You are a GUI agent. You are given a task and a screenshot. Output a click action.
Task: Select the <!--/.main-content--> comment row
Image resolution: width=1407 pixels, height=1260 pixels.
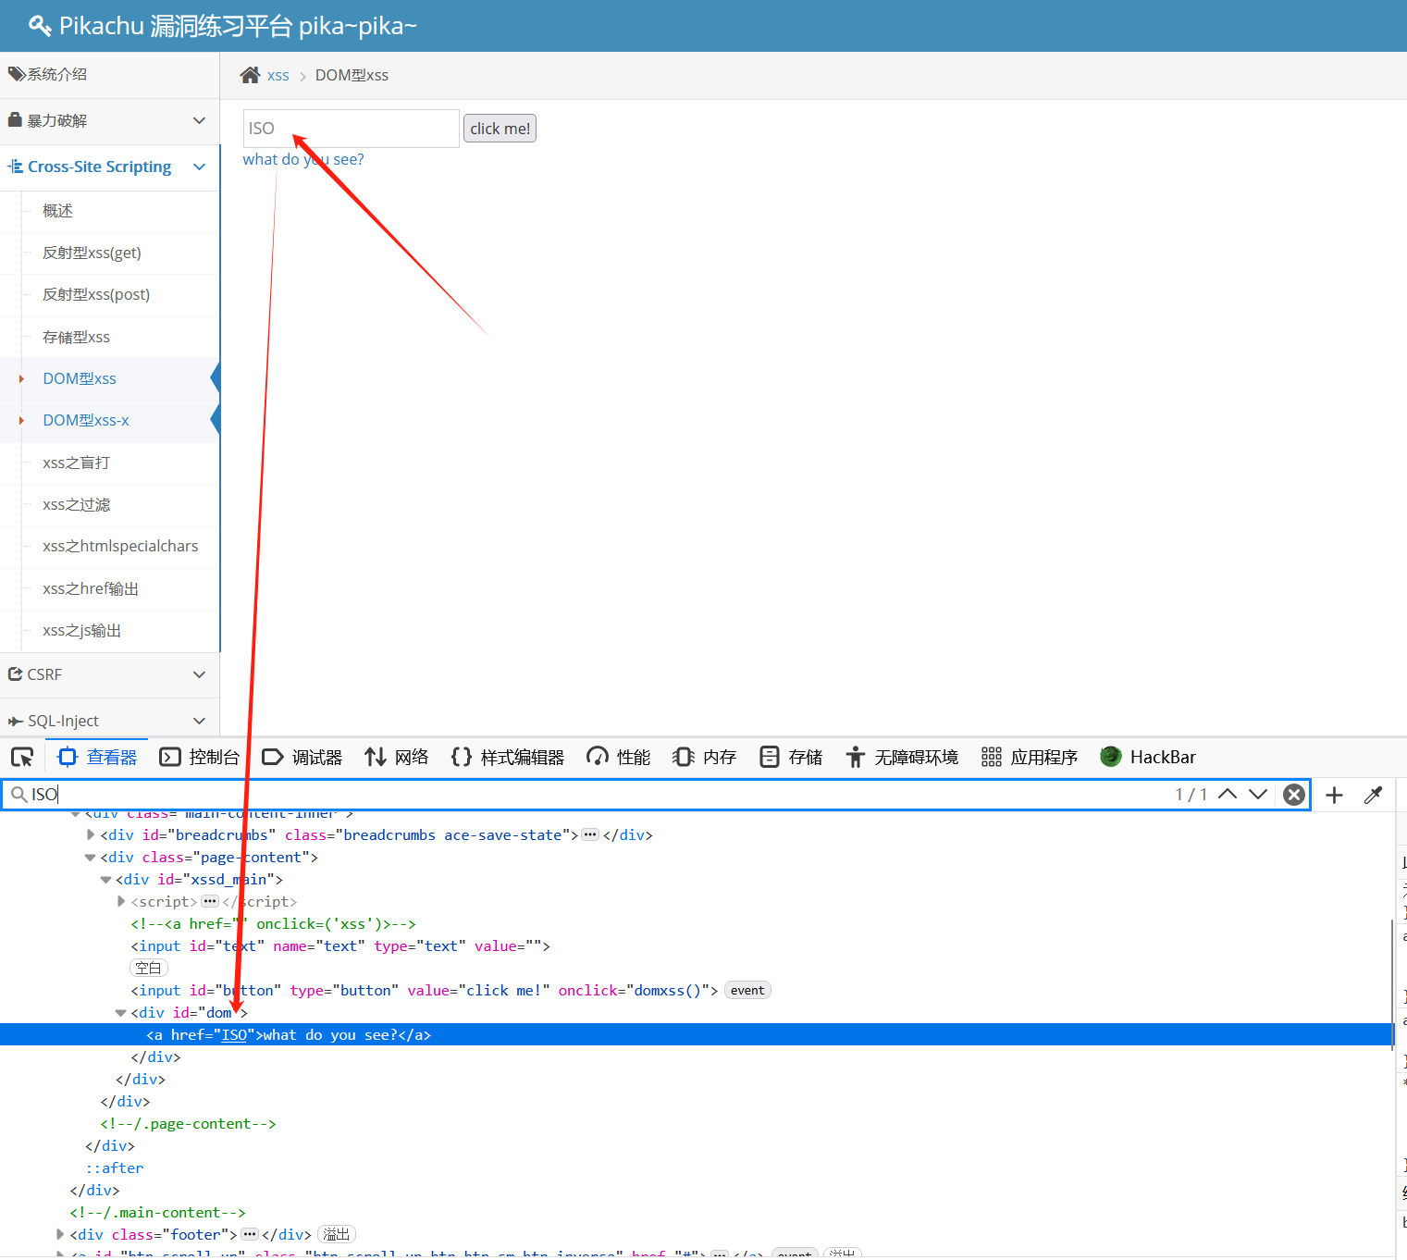point(157,1213)
